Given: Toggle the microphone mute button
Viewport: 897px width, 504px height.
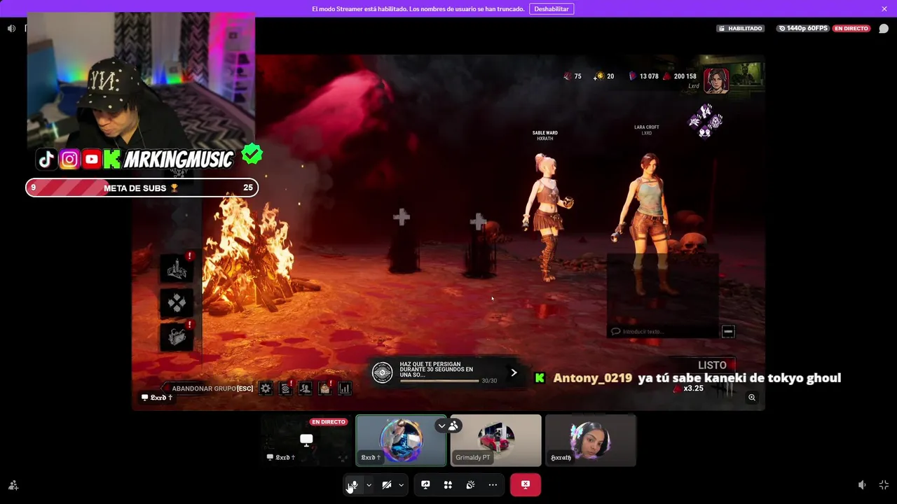Looking at the screenshot, I should (x=354, y=484).
